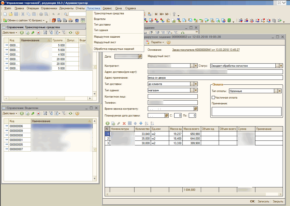
Task: Click the scissors Cut icon in main toolbar
Action: [23, 14]
